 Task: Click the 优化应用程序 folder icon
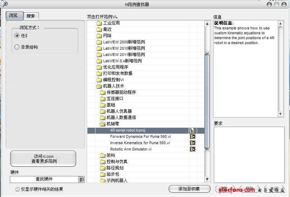click(99, 67)
